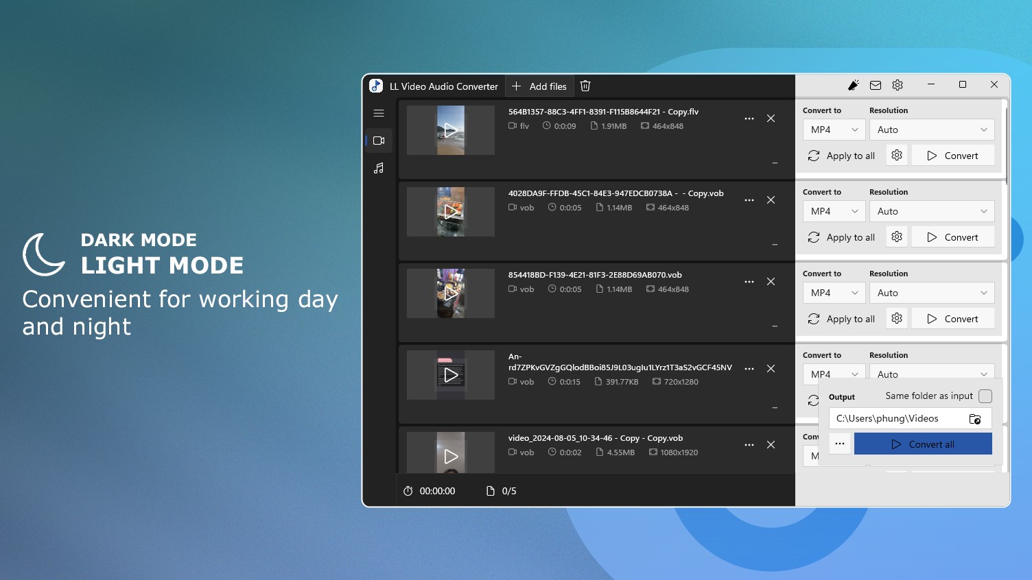Open more options next to Convert all
The height and width of the screenshot is (580, 1032).
tap(840, 444)
